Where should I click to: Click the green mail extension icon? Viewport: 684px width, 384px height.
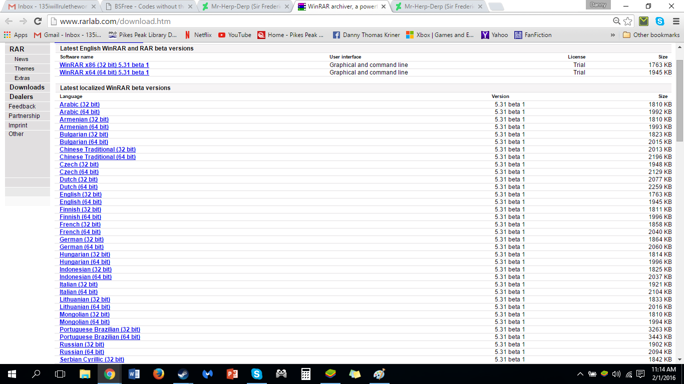click(644, 21)
